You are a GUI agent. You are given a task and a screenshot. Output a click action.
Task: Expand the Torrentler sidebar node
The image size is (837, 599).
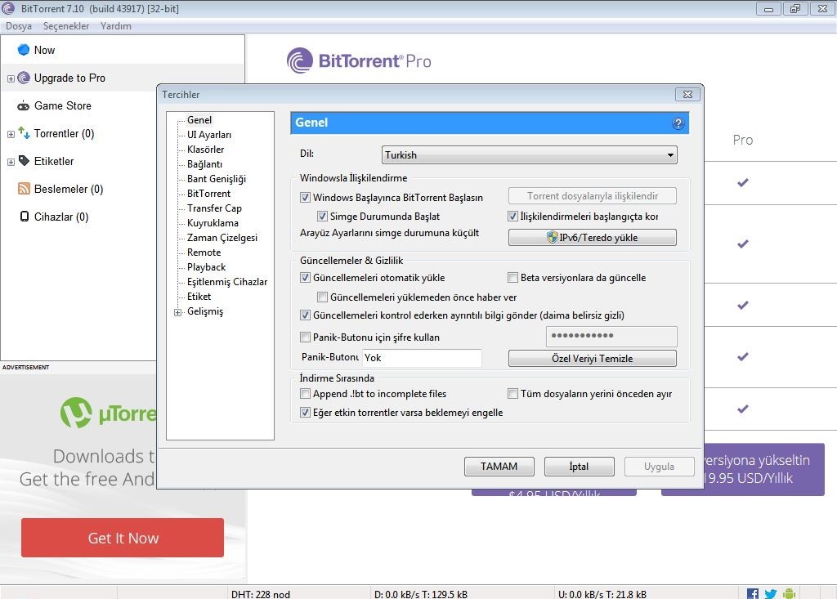pos(11,134)
